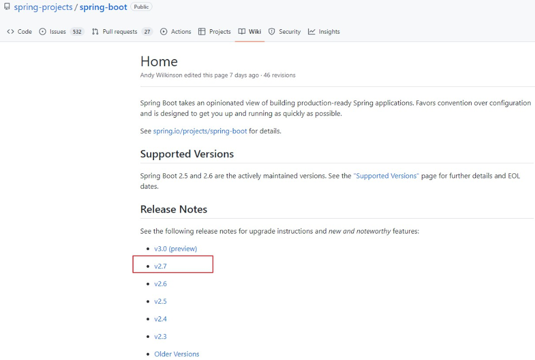Follow the spring.io/projects/spring-boot link
Viewport: 535px width, 360px height.
(x=200, y=131)
